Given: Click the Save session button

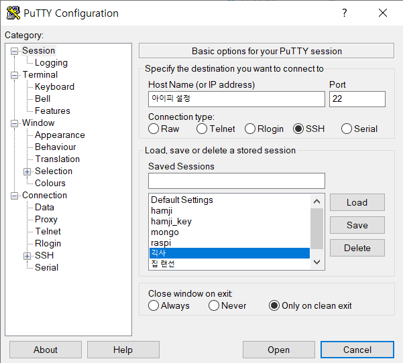Looking at the screenshot, I should (x=357, y=226).
